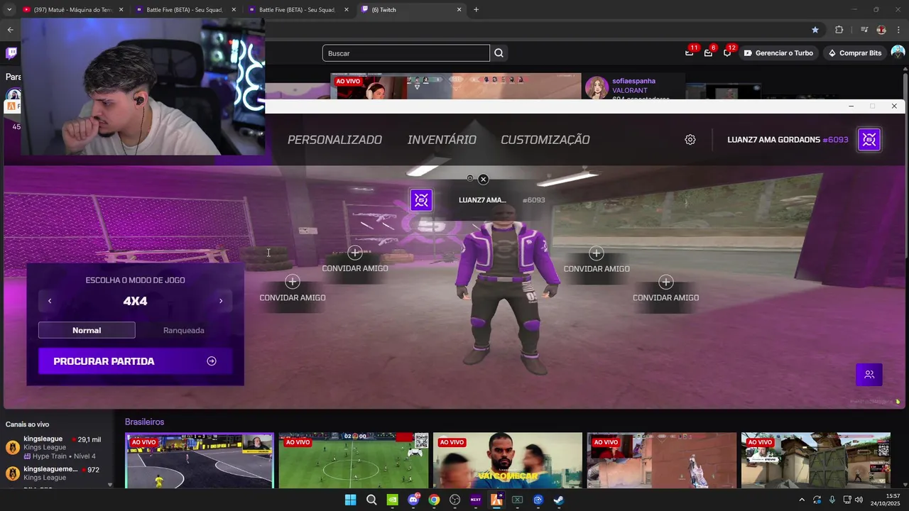Open sofiaespanha channel link
Viewport: 909px width, 511px height.
pos(633,81)
